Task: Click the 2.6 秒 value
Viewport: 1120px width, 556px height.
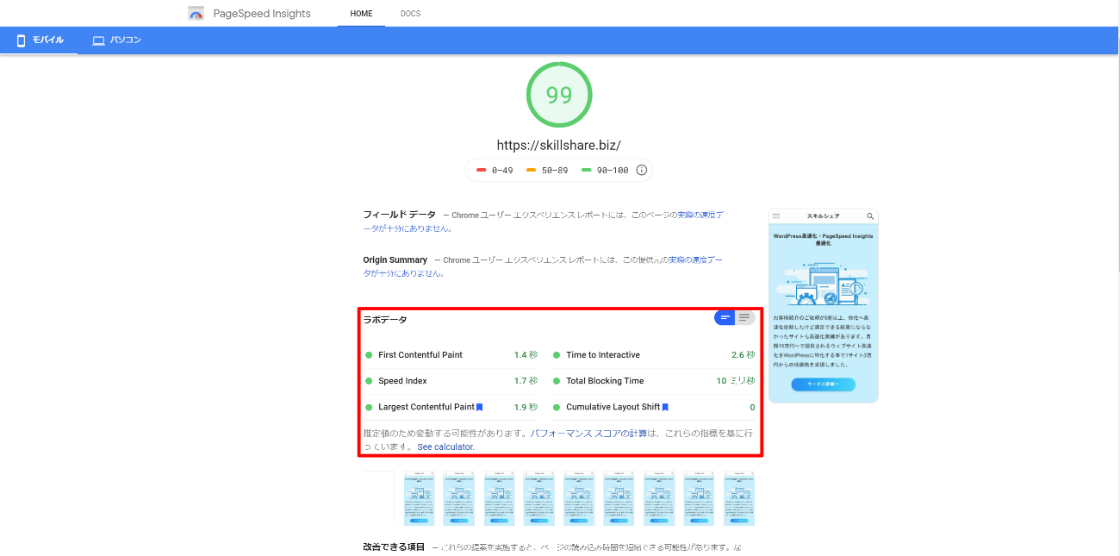Action: click(743, 355)
